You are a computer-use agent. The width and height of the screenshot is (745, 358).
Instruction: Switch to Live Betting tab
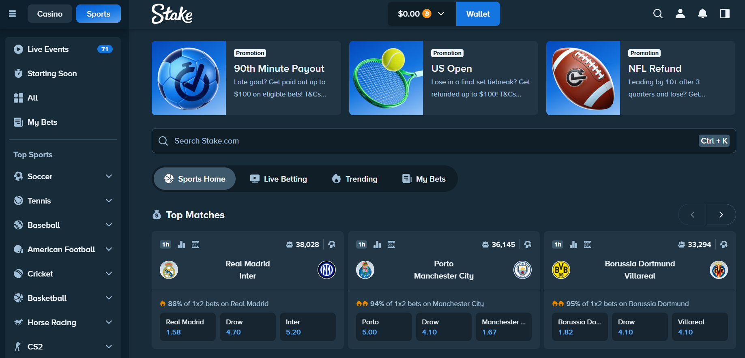pyautogui.click(x=278, y=179)
